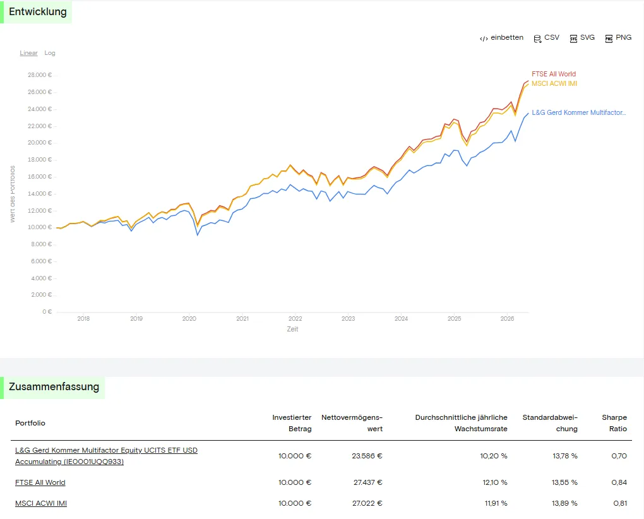Select L&G Gerd Kommer Multifactor legend label
644x519 pixels.
tap(579, 112)
